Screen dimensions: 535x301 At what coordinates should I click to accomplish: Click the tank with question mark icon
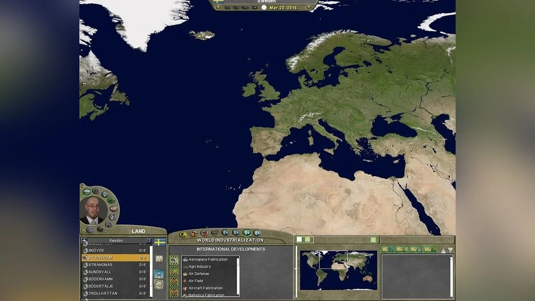coord(429,249)
